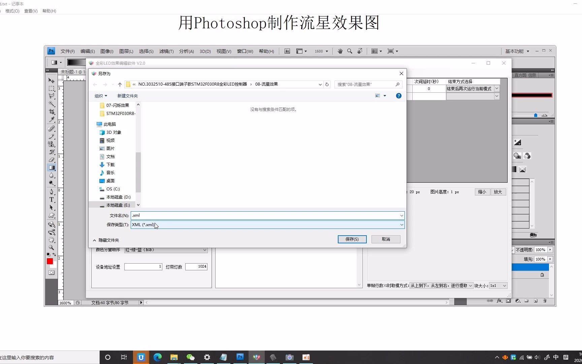Click the 文件名 text input field
The height and width of the screenshot is (364, 582).
click(267, 215)
